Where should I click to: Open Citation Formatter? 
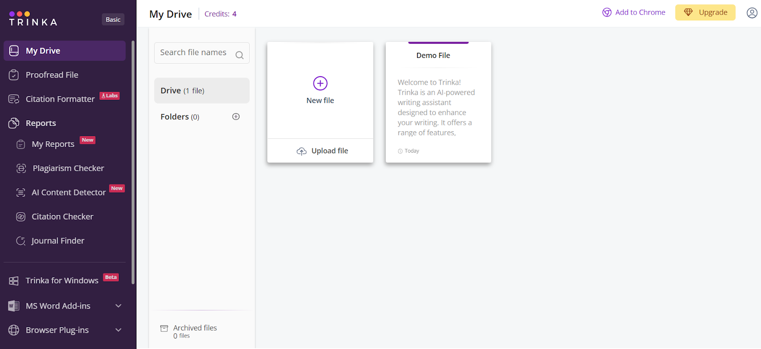point(60,99)
